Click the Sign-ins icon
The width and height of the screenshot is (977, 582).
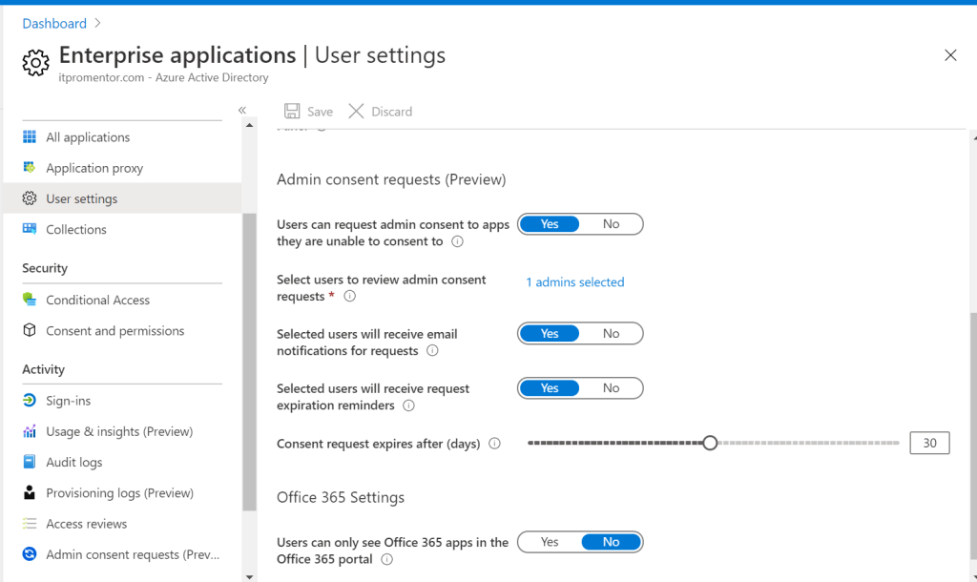(x=30, y=401)
